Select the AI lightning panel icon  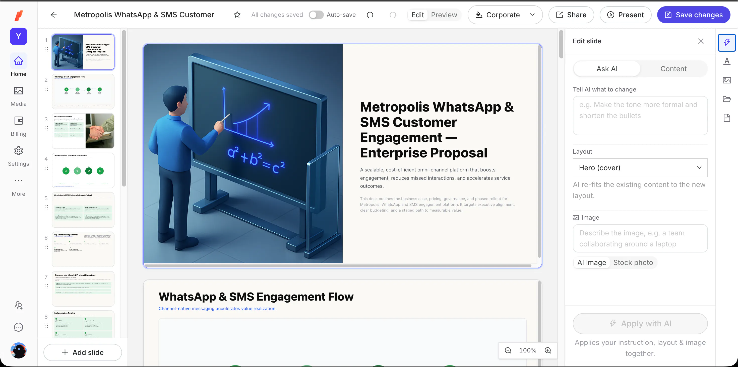[727, 43]
